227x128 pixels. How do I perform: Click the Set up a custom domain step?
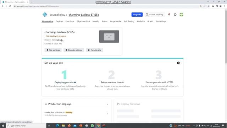click(x=112, y=82)
